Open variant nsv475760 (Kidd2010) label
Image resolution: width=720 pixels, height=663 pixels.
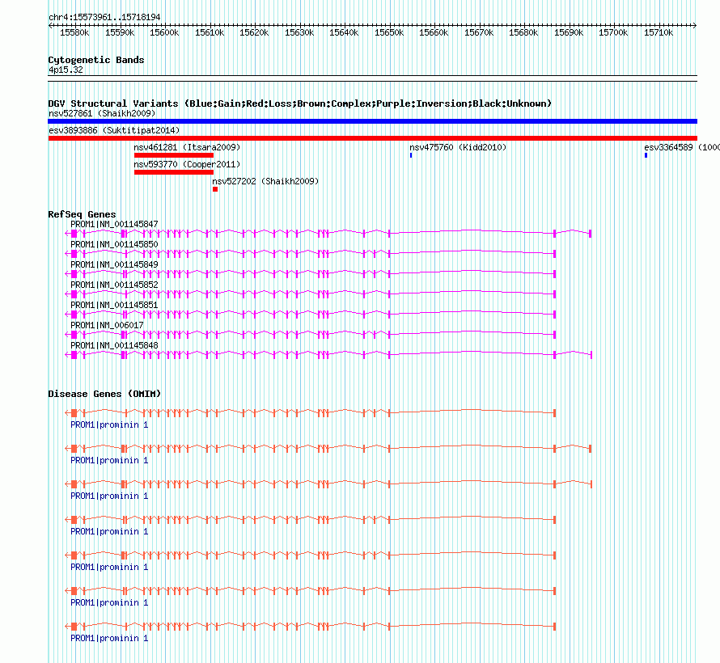tap(458, 147)
